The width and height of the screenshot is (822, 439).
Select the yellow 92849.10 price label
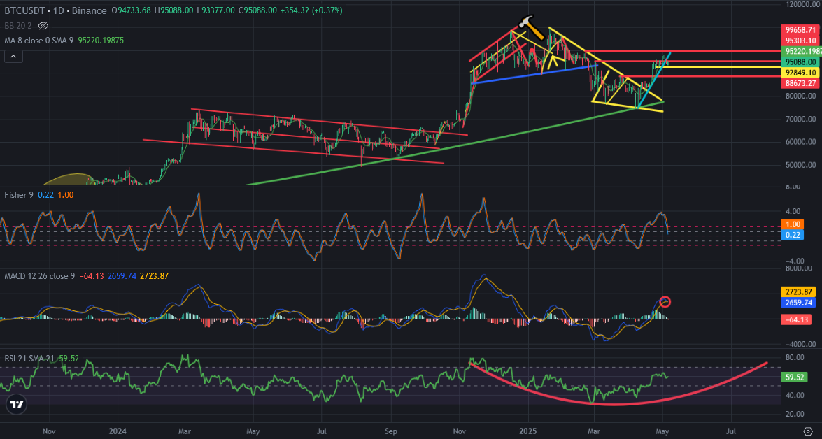point(800,73)
